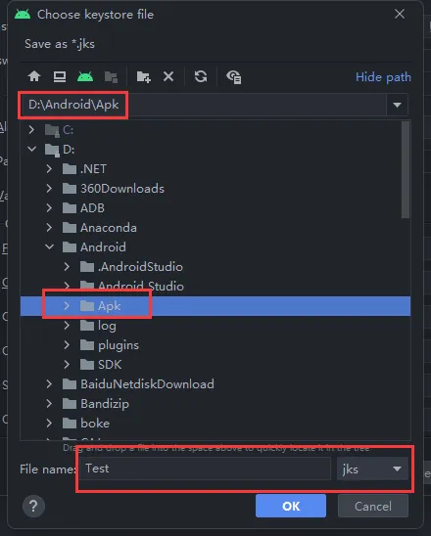Viewport: 431px width, 536px height.
Task: Click the File name field containing Test
Action: tap(206, 469)
